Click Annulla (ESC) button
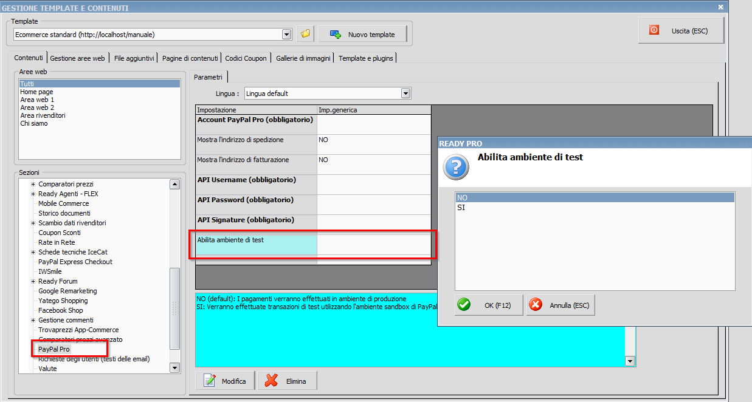This screenshot has width=752, height=402. tap(561, 305)
